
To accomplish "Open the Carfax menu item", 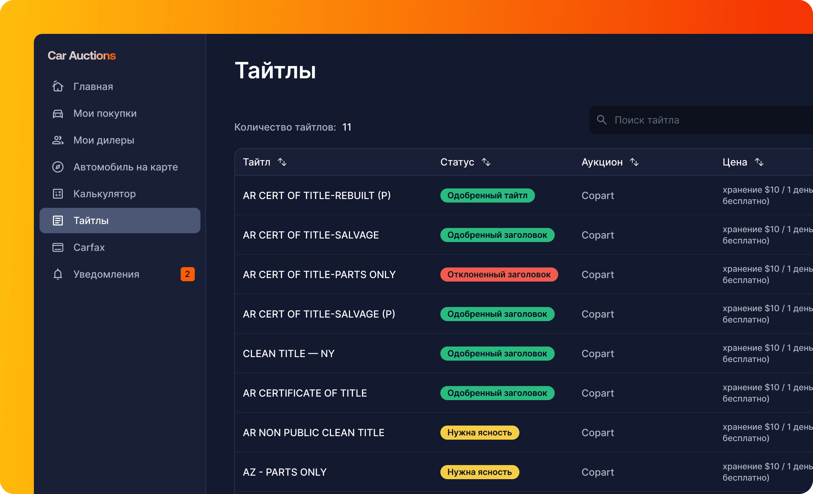I will click(89, 247).
